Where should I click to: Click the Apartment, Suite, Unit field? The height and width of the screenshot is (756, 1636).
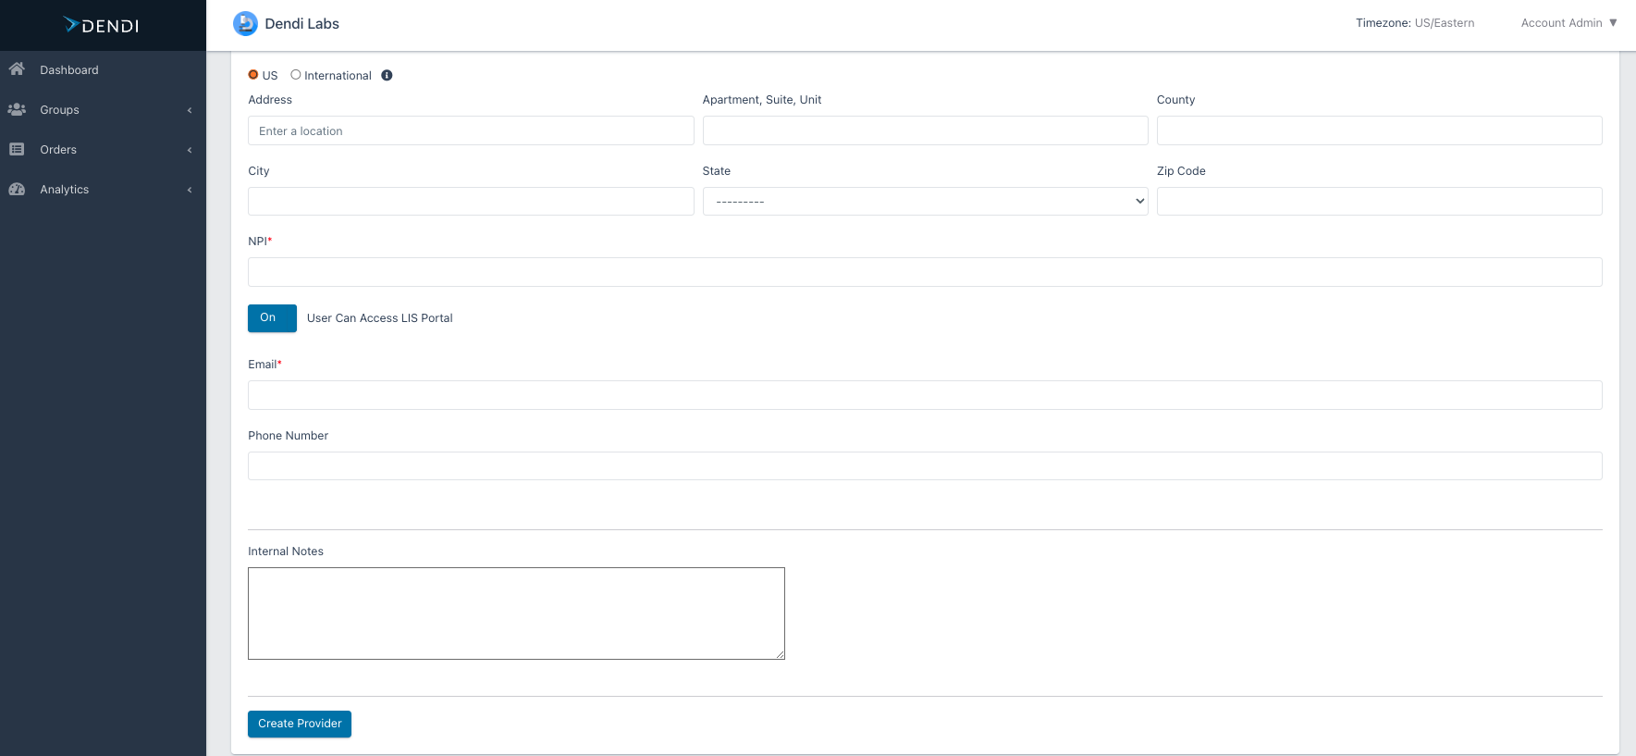point(925,130)
